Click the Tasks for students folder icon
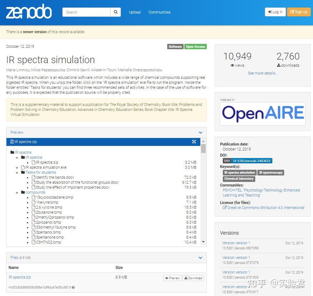The height and width of the screenshot is (296, 313). (23, 172)
